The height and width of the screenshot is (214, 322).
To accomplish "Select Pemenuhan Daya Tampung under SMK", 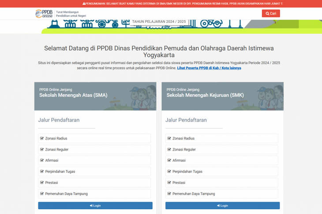I will pyautogui.click(x=222, y=193).
